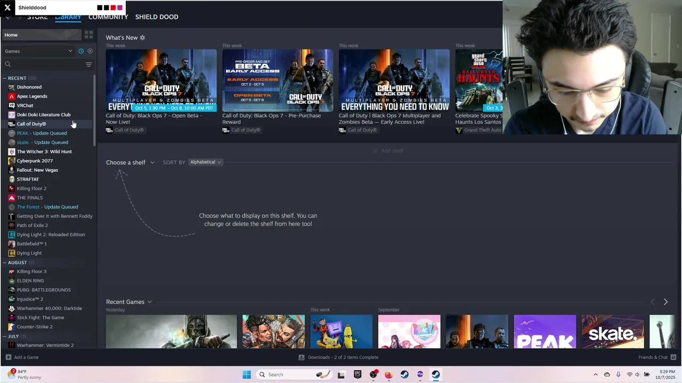Open Black Ops 7 Pre-Purchase Reward headline

point(271,119)
